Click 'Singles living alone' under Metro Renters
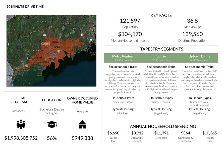This screenshot has width=222, height=147. coord(123,102)
